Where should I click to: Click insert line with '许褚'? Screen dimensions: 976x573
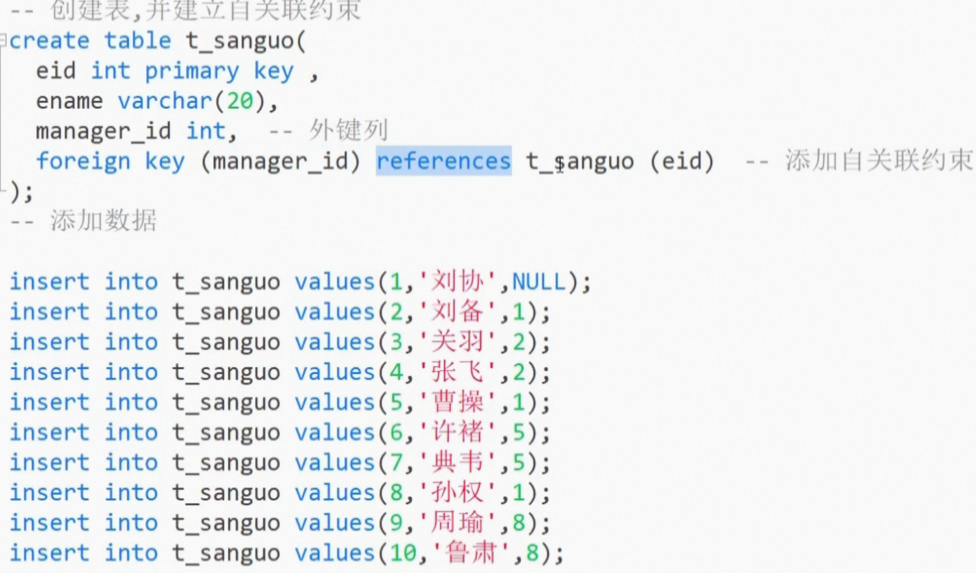tap(280, 433)
